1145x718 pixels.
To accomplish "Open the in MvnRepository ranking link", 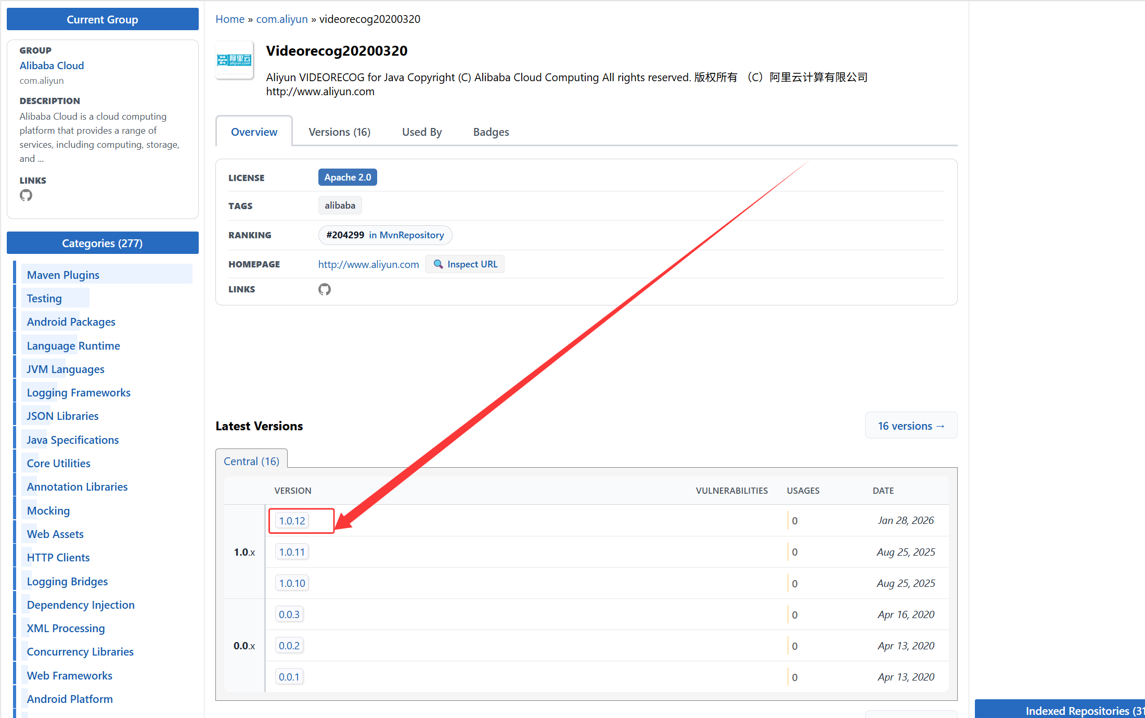I will click(x=407, y=235).
